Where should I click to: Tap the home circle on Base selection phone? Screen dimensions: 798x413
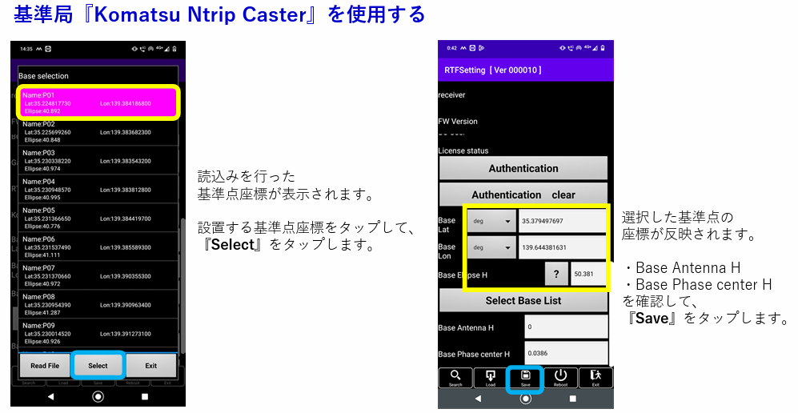point(98,396)
